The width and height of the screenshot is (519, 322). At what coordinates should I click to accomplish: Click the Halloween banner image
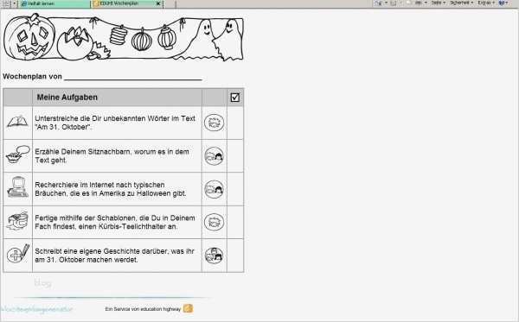[124, 37]
